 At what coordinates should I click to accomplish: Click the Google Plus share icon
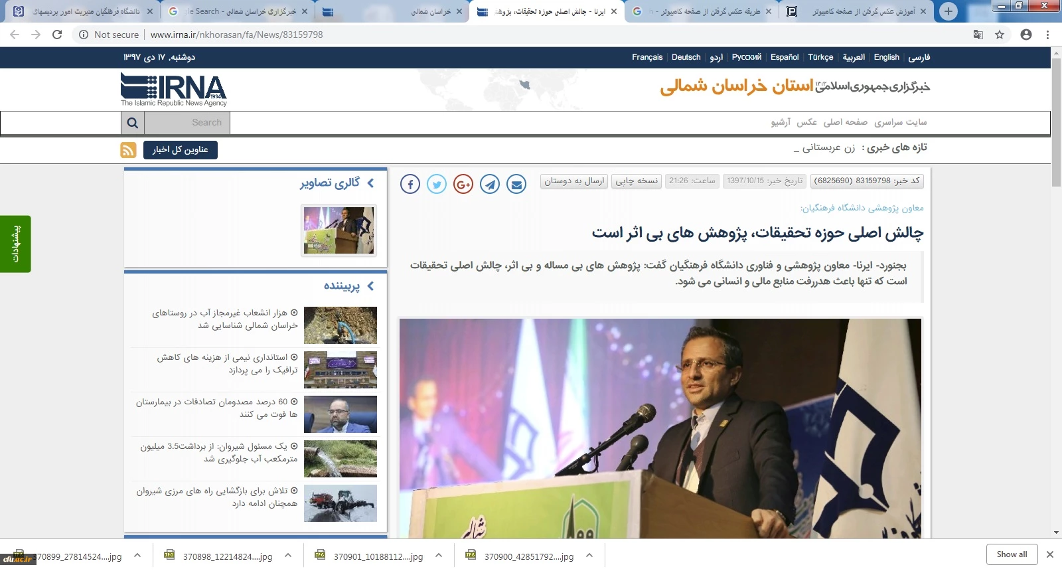(x=463, y=184)
